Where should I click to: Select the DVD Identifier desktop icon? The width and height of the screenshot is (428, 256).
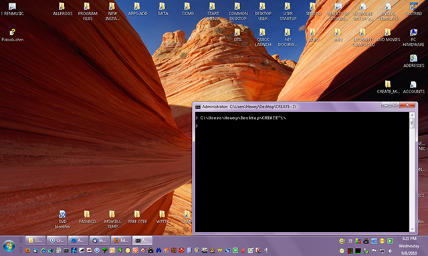click(62, 219)
